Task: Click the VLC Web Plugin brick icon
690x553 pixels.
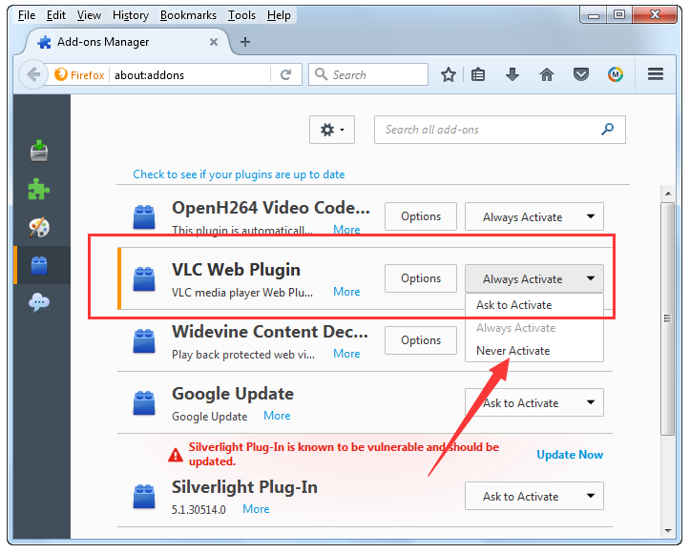Action: [x=144, y=278]
